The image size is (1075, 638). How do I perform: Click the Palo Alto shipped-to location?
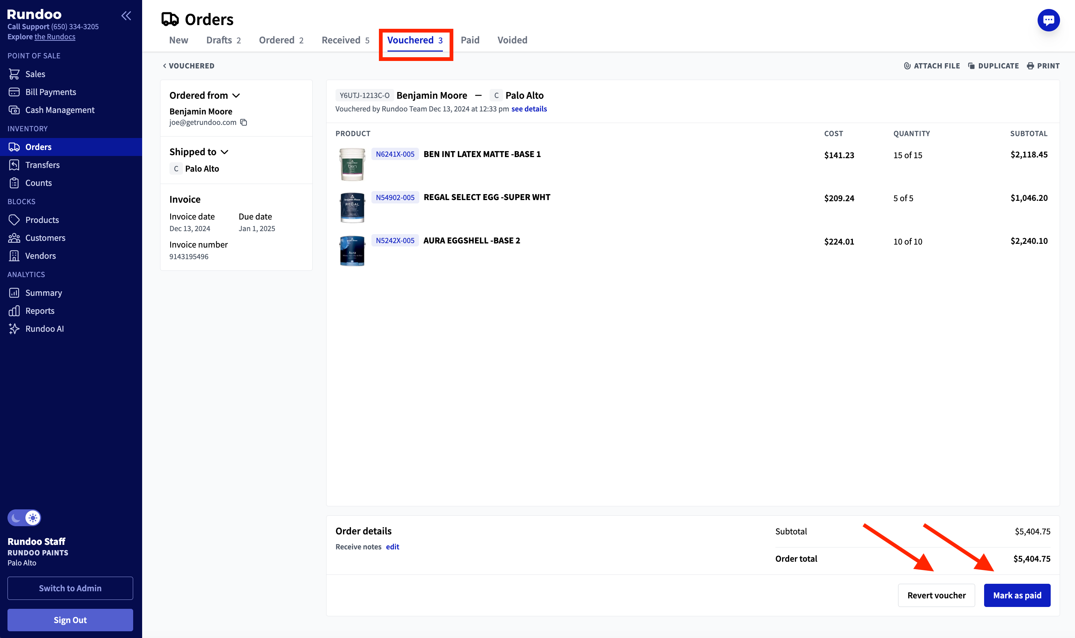[x=202, y=169]
